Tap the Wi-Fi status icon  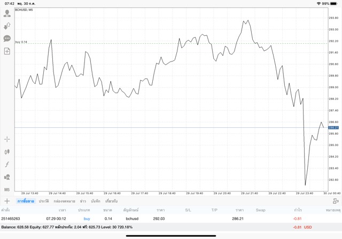[x=318, y=4]
